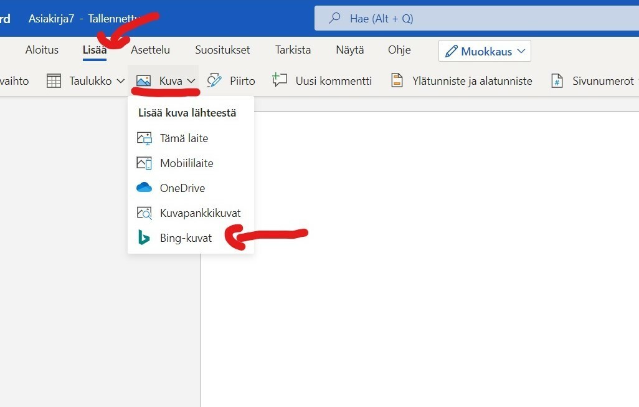Viewport: 639px width, 407px height.
Task: Expand the Taulukko dropdown arrow
Action: (x=121, y=81)
